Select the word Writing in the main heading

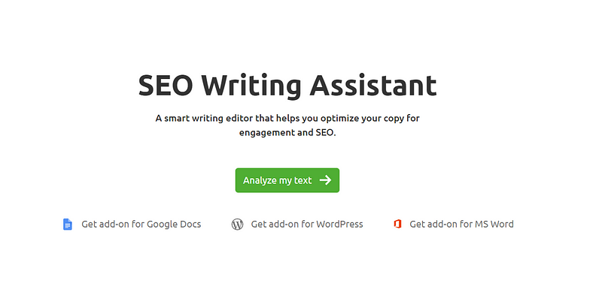pyautogui.click(x=251, y=86)
